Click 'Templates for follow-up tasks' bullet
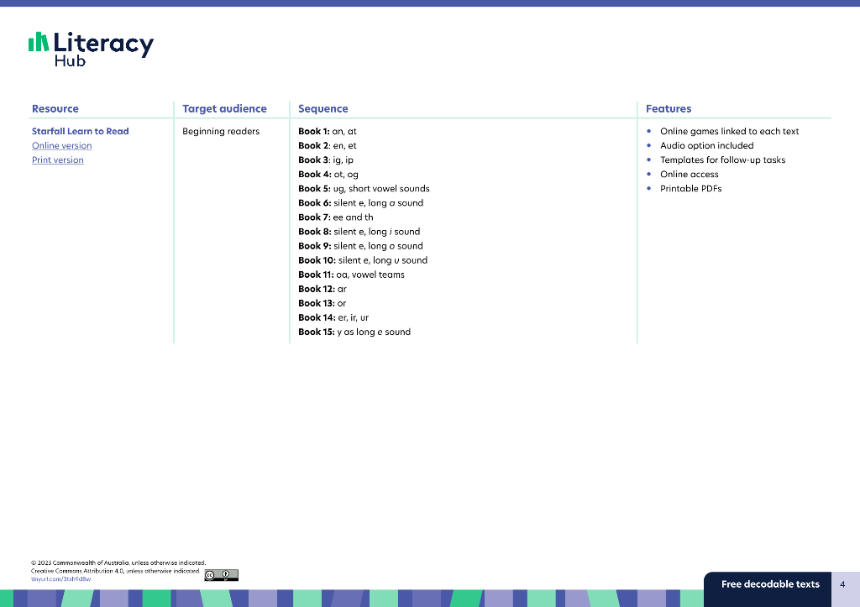This screenshot has width=860, height=607. [x=723, y=160]
